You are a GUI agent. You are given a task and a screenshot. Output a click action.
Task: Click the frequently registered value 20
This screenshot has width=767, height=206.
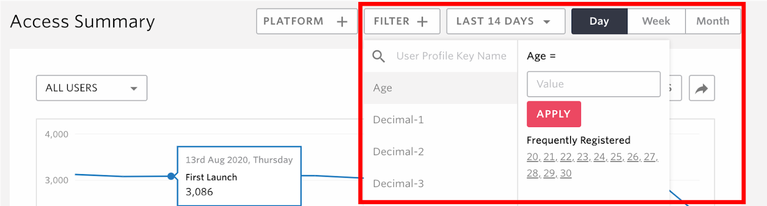533,157
